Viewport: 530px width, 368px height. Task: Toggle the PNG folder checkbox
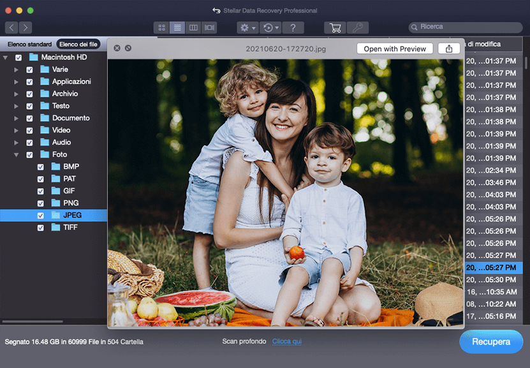click(x=41, y=203)
